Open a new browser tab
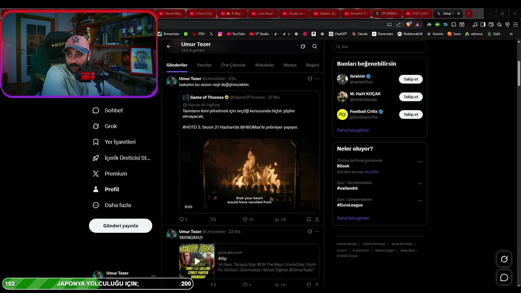Viewport: 521px width, 293px height. [468, 13]
